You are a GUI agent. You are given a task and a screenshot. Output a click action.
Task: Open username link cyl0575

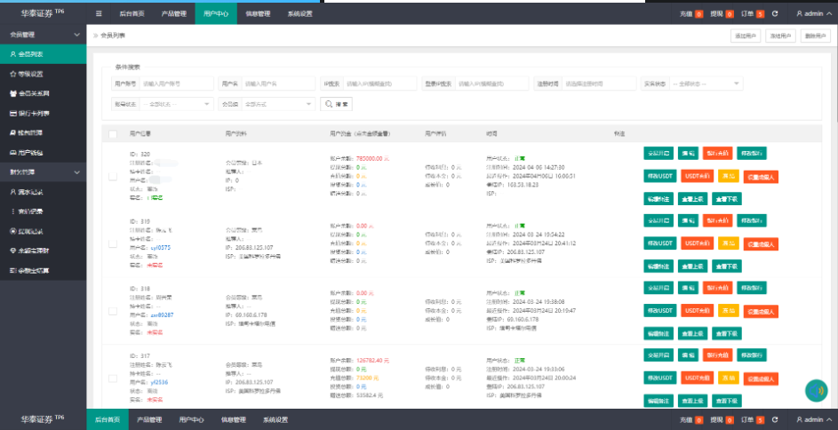point(160,247)
